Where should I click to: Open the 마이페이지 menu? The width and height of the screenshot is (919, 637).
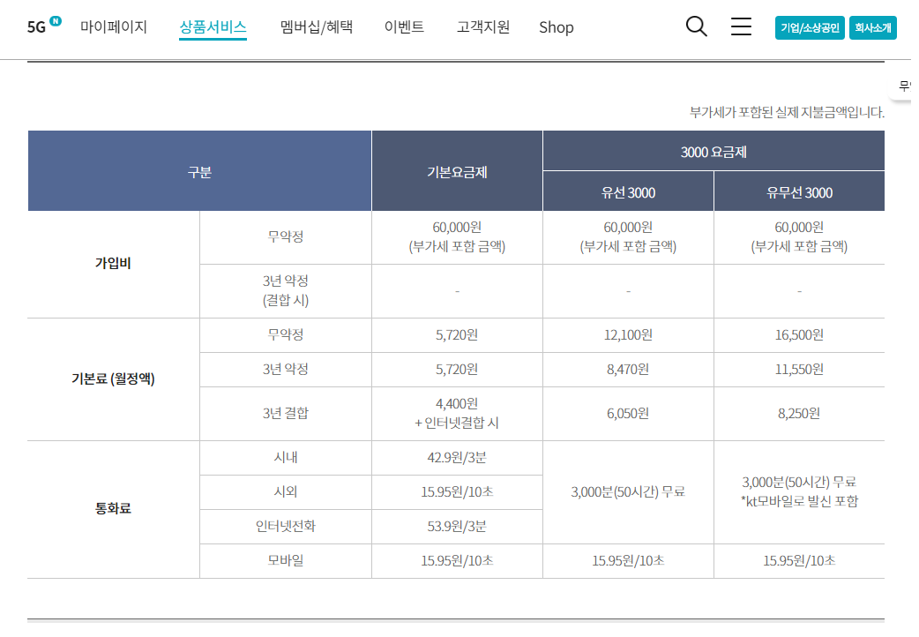click(x=114, y=26)
